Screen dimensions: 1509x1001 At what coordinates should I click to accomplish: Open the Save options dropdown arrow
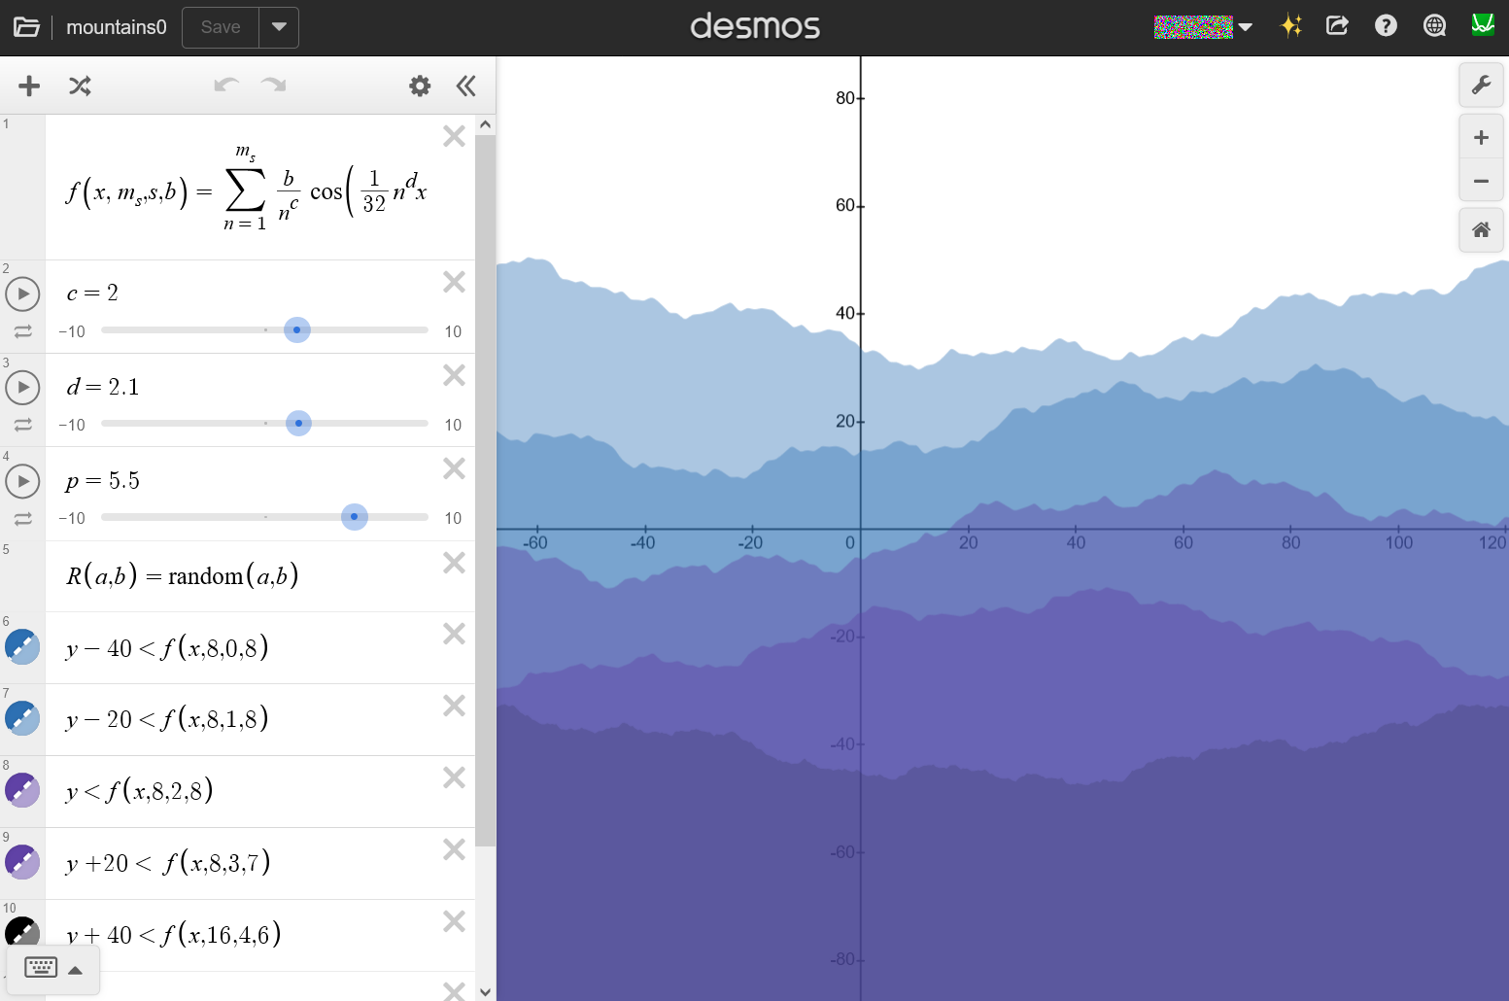tap(279, 27)
